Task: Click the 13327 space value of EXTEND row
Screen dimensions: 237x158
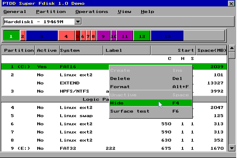Action: [x=215, y=83]
